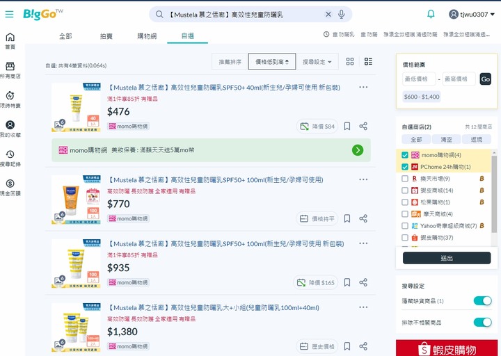The image size is (501, 356).
Task: Open more options for $1,380 product
Action: click(363, 307)
